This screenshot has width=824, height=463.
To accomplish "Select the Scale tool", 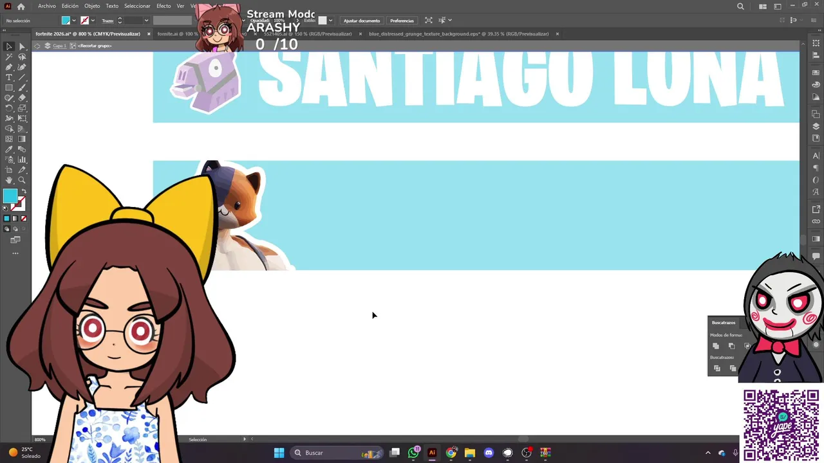I will 22,108.
